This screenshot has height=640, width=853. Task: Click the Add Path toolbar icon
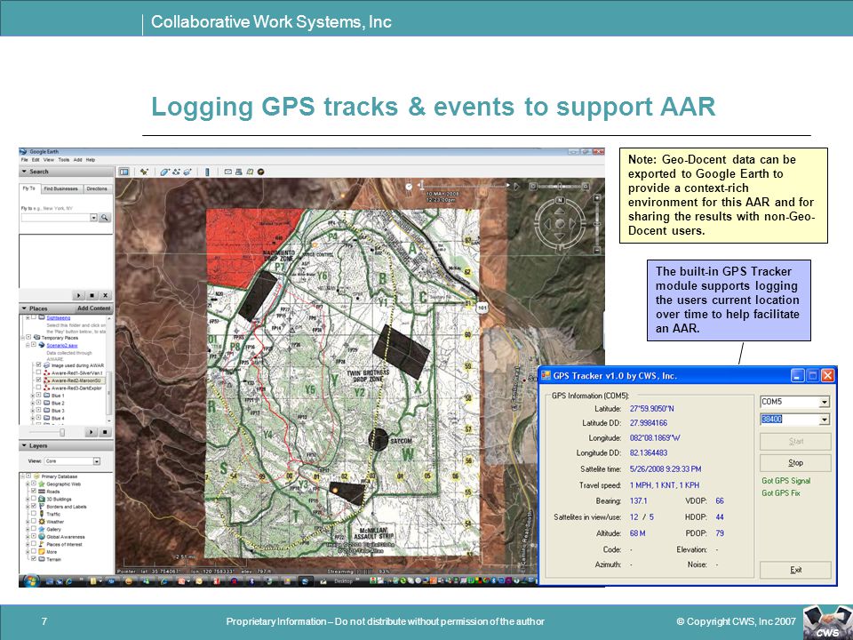point(176,172)
